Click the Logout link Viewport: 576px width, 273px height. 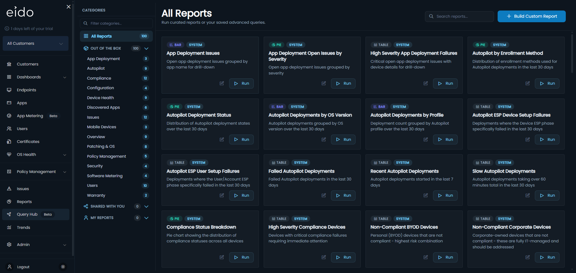tap(23, 267)
